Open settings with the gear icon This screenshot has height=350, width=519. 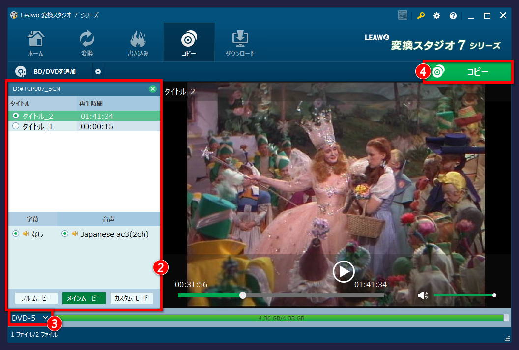click(x=437, y=16)
